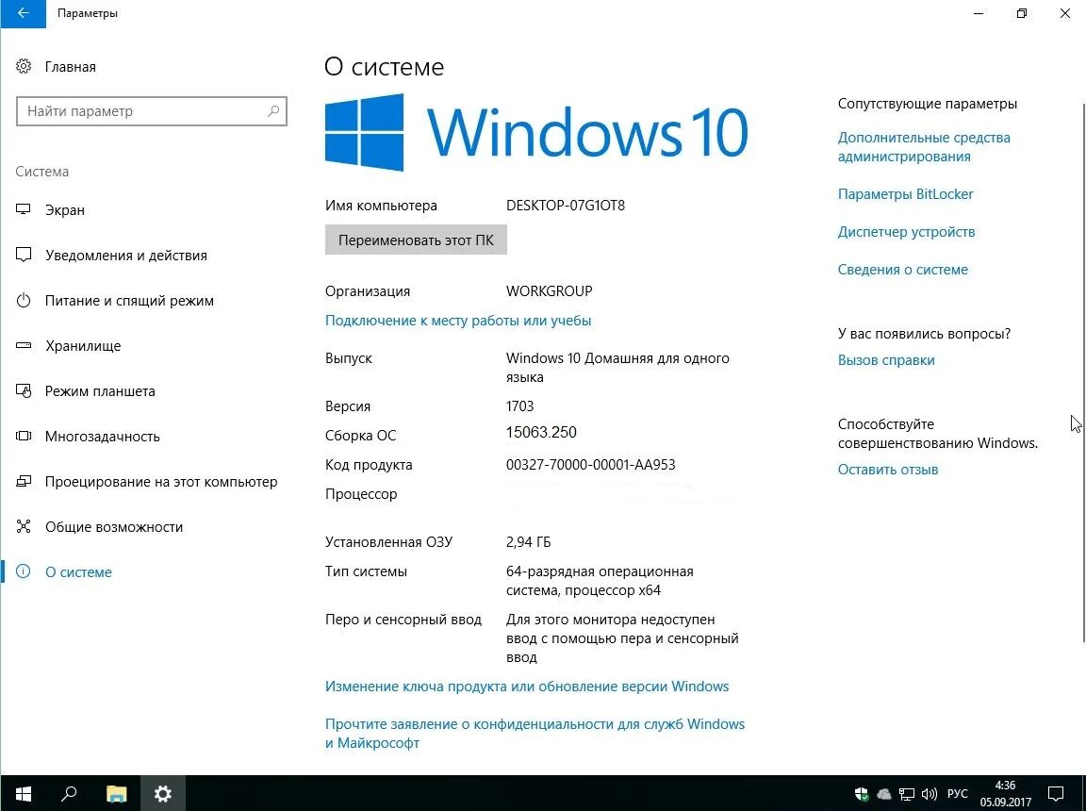Minimize the Параметры window

pyautogui.click(x=978, y=13)
